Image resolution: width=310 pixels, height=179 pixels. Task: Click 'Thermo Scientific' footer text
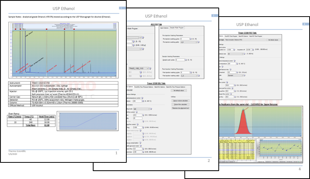[17, 151]
